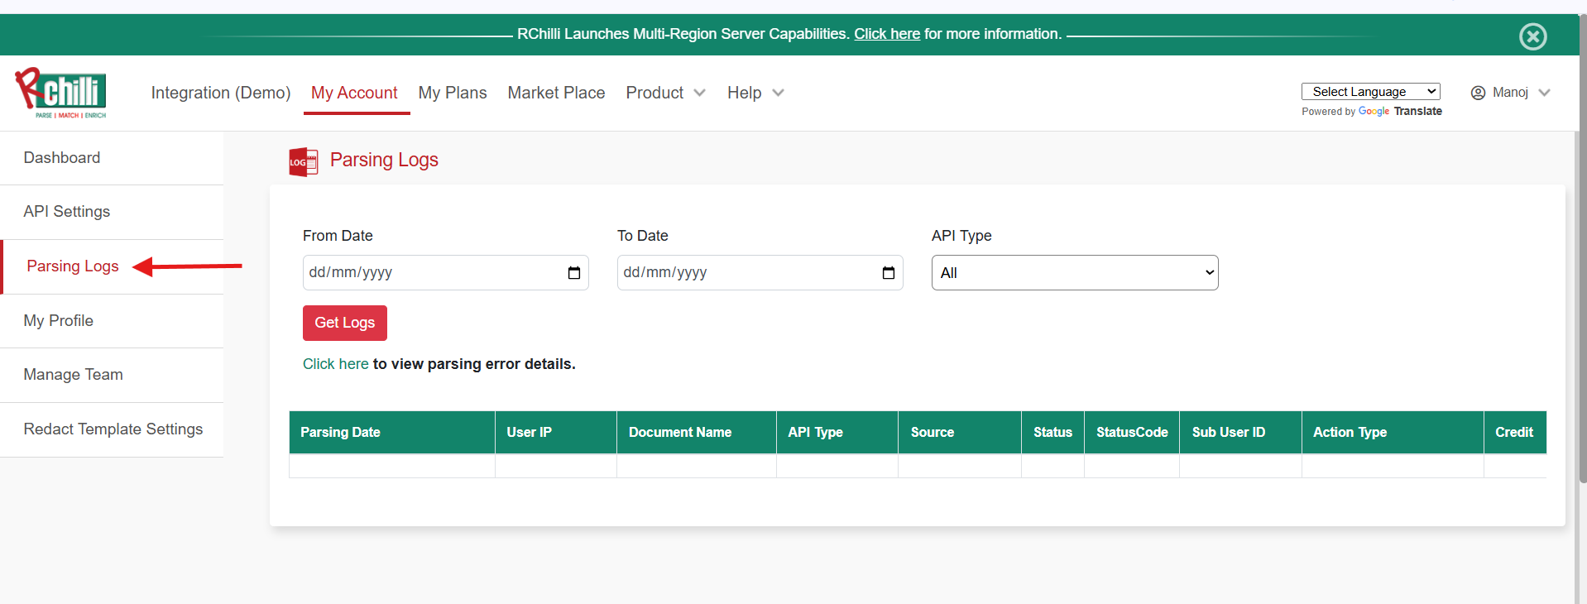The height and width of the screenshot is (604, 1587).
Task: Open the banner's Click here link
Action: (886, 34)
